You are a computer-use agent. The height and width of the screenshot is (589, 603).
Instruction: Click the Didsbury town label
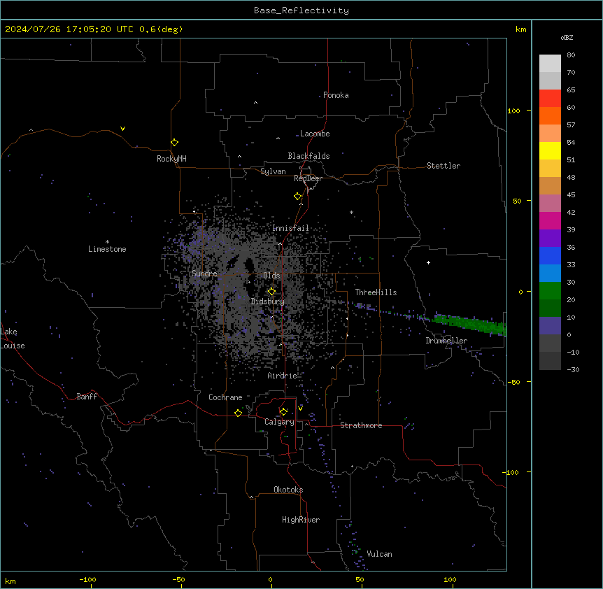tap(268, 301)
